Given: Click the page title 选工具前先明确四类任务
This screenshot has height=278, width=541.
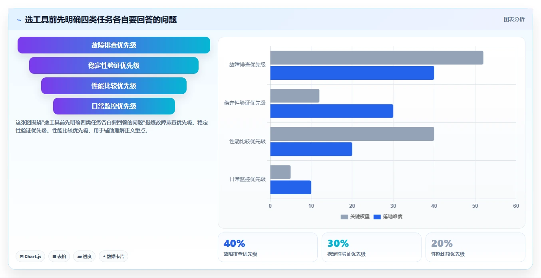Looking at the screenshot, I should coord(101,20).
